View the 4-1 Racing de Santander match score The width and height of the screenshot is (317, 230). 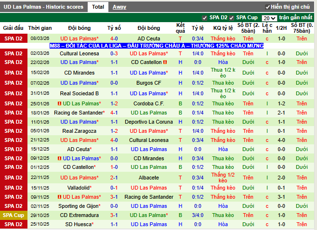tap(114, 113)
